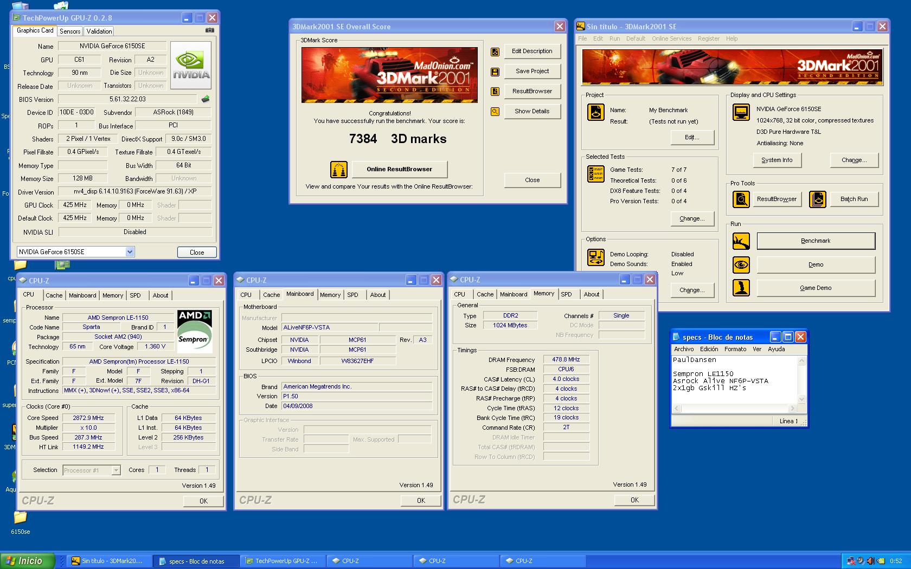
Task: Click the DRAM Frequency value 478.8 MHz
Action: (566, 360)
